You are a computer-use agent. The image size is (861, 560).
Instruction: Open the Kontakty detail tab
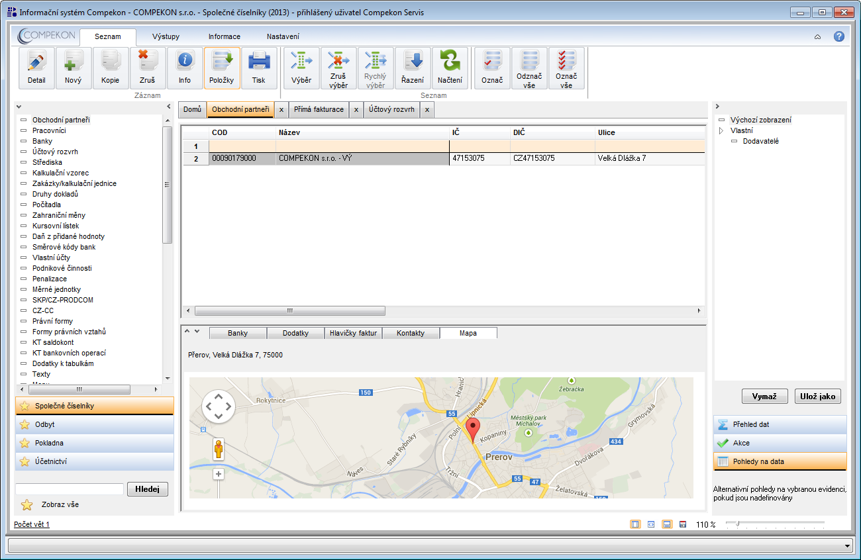pyautogui.click(x=411, y=333)
